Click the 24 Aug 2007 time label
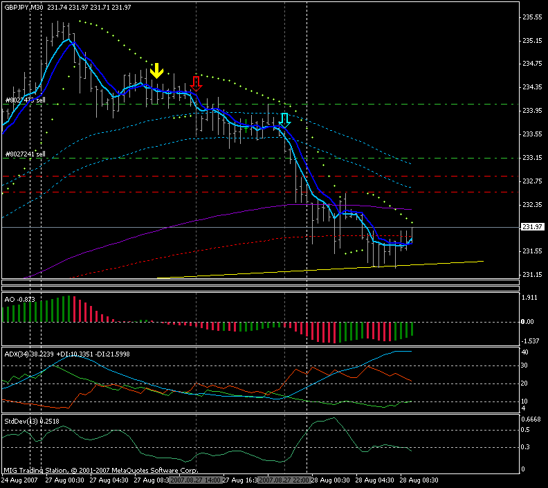Screen dimensions: 548x488 [19, 480]
